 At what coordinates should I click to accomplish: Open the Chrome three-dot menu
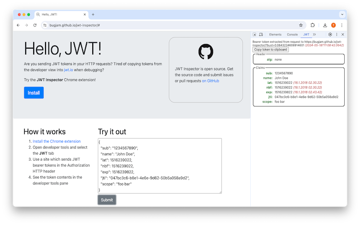(x=342, y=25)
